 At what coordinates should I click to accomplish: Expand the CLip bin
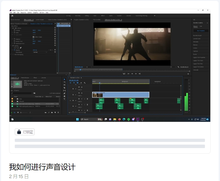(15, 99)
